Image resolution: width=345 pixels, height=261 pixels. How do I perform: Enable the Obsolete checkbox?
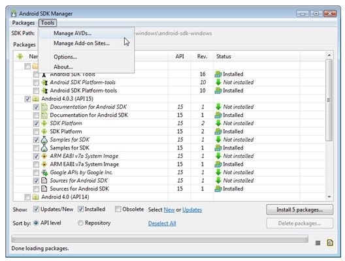pos(118,209)
